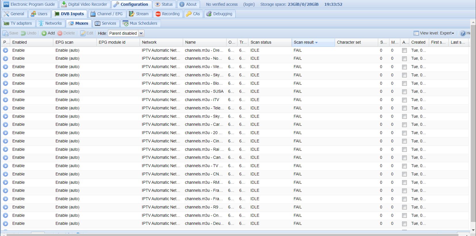Click play icon in the Dre… row
This screenshot has height=236, width=476.
click(5, 50)
